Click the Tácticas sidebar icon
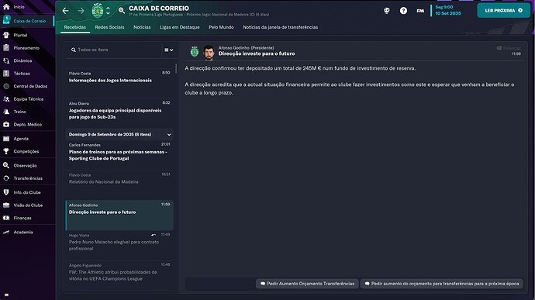Viewport: 535px width, 300px height. click(x=6, y=74)
